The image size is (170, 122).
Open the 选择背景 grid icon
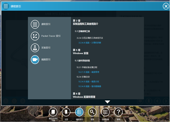(105, 112)
